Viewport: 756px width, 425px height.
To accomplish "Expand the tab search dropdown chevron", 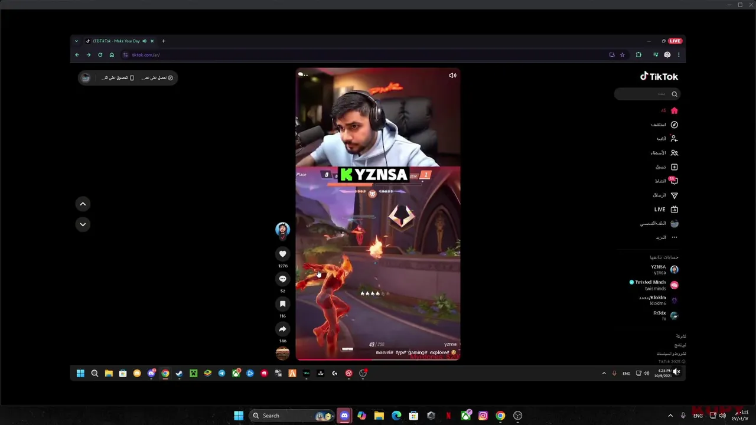I will 76,41.
